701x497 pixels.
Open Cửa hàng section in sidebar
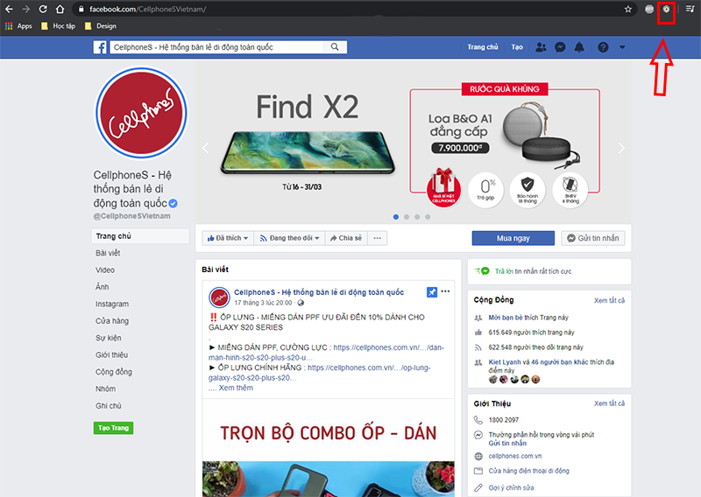click(112, 321)
